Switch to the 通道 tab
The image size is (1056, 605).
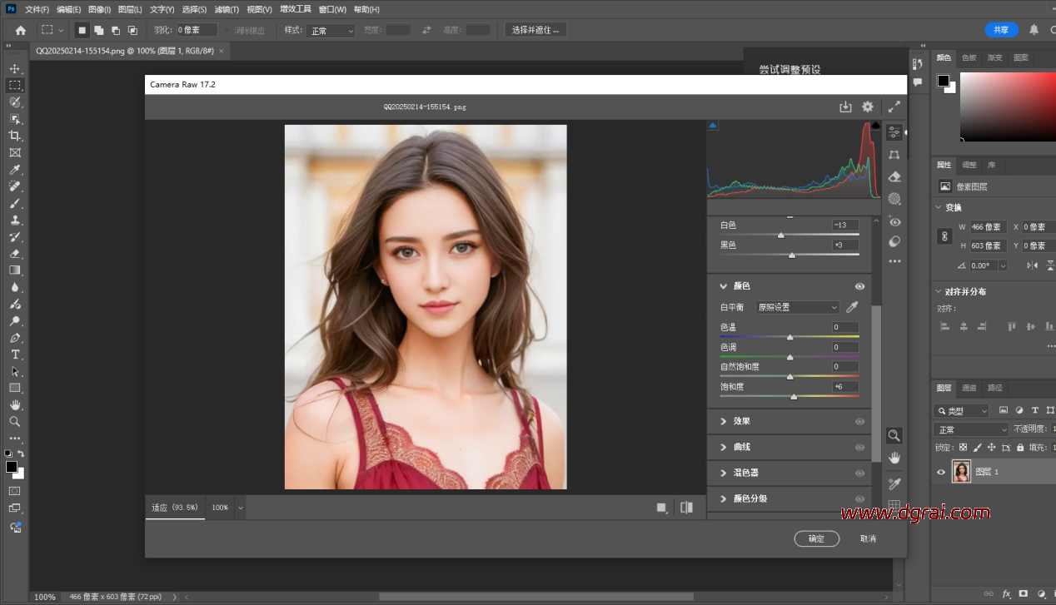coord(969,388)
